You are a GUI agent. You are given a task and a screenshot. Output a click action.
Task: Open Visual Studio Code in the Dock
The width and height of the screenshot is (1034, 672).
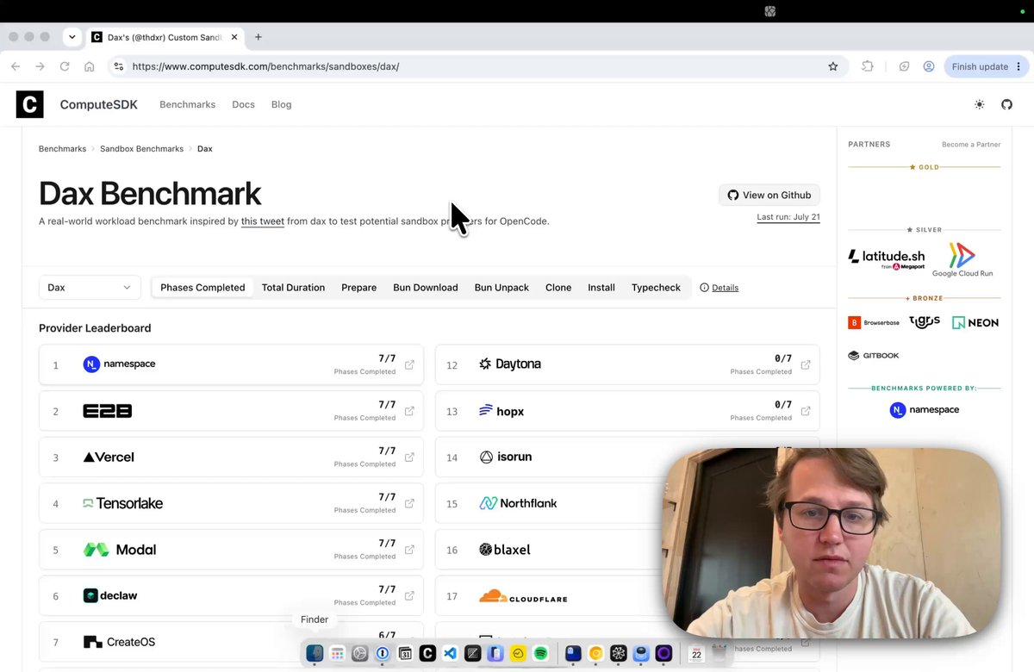click(x=450, y=654)
